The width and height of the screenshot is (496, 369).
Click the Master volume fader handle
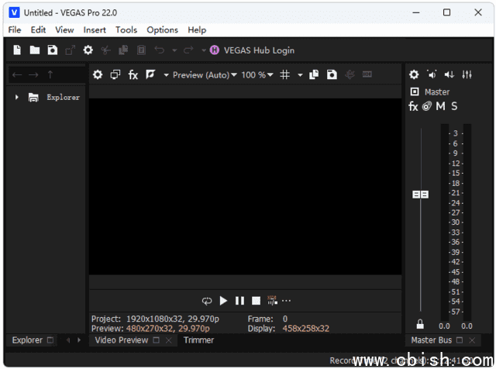click(420, 195)
